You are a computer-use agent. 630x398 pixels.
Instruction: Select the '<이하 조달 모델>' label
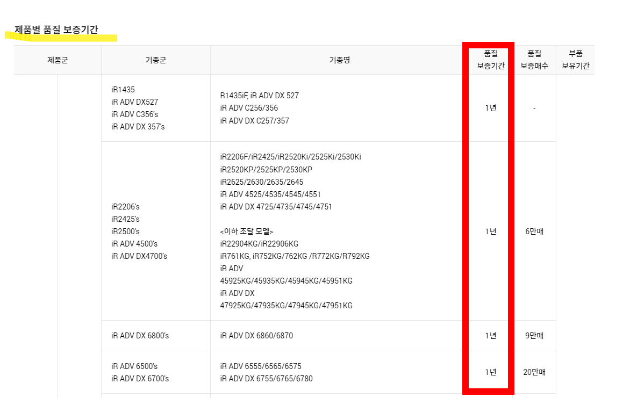pyautogui.click(x=247, y=231)
